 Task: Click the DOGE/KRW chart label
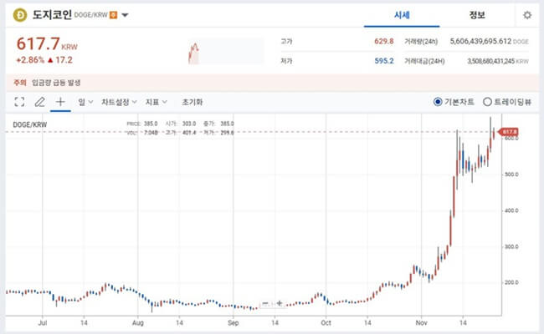[x=30, y=124]
